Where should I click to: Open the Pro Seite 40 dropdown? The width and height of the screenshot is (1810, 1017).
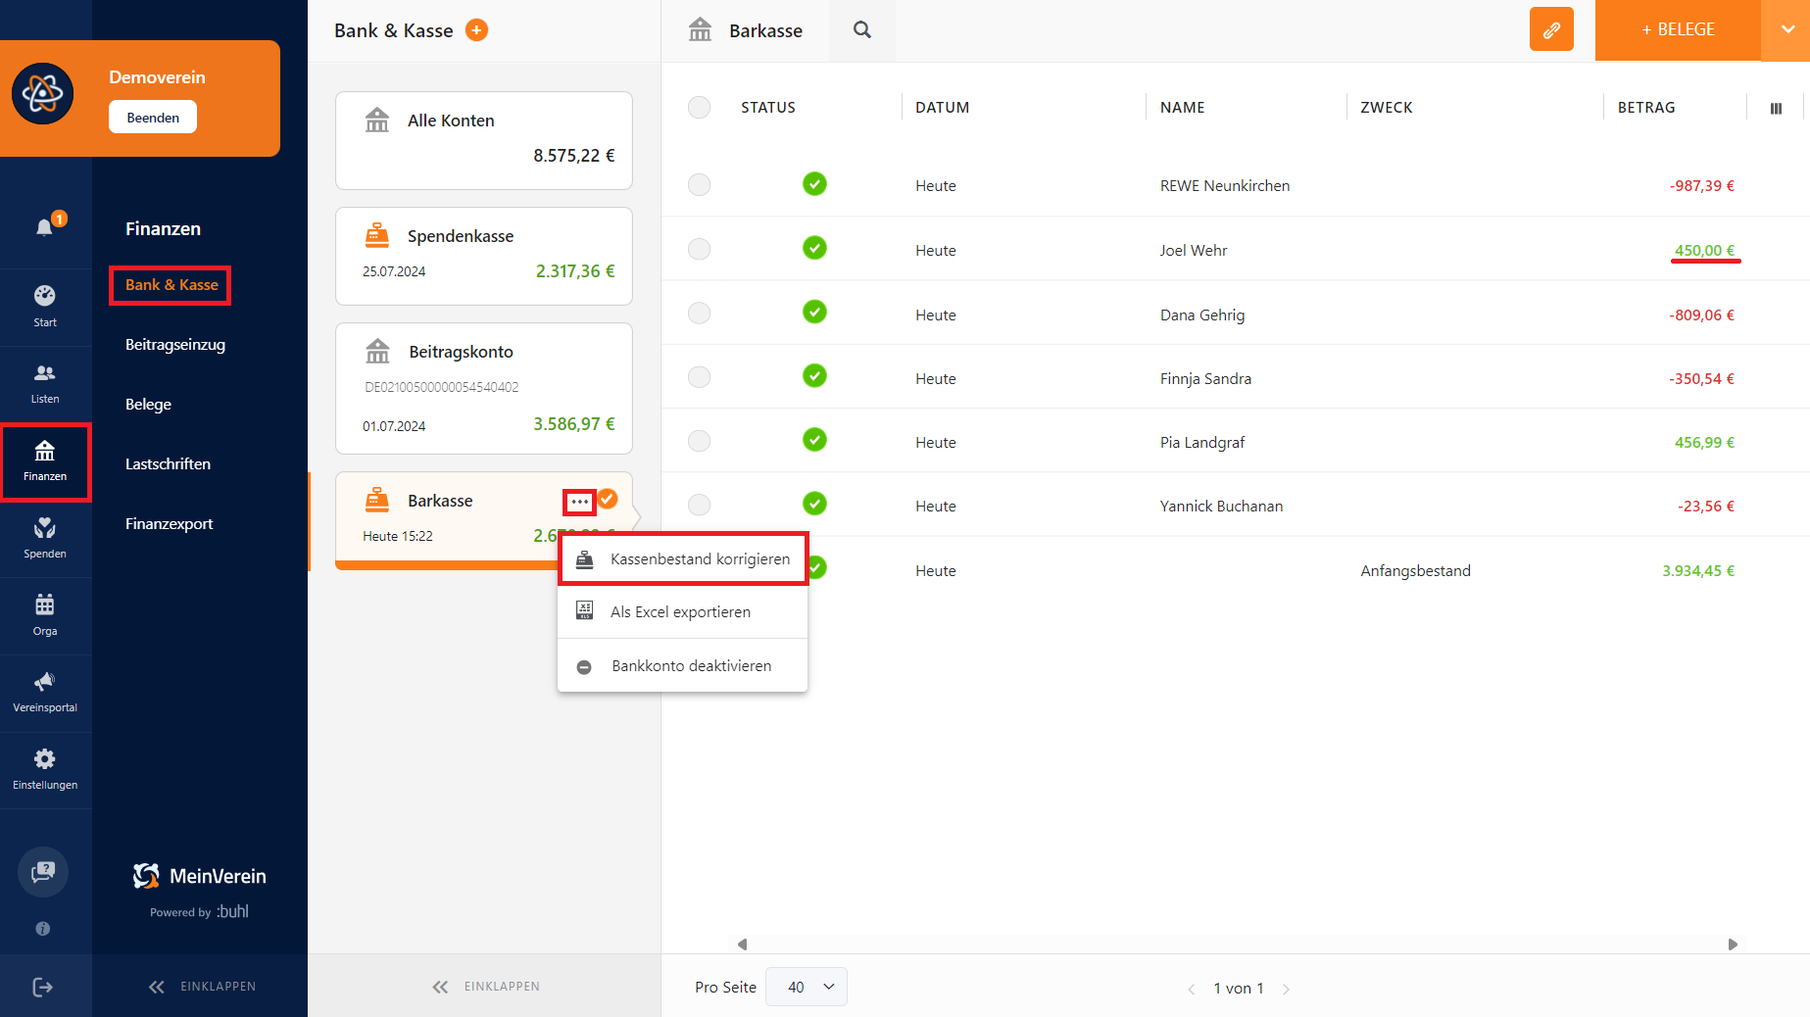[807, 987]
